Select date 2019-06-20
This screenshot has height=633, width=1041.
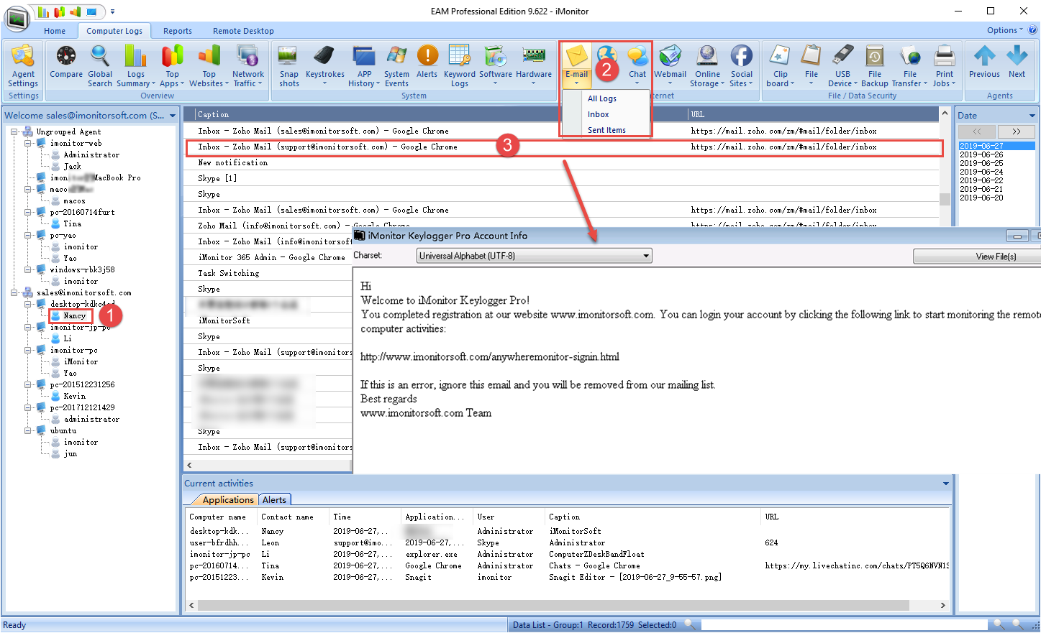coord(981,198)
